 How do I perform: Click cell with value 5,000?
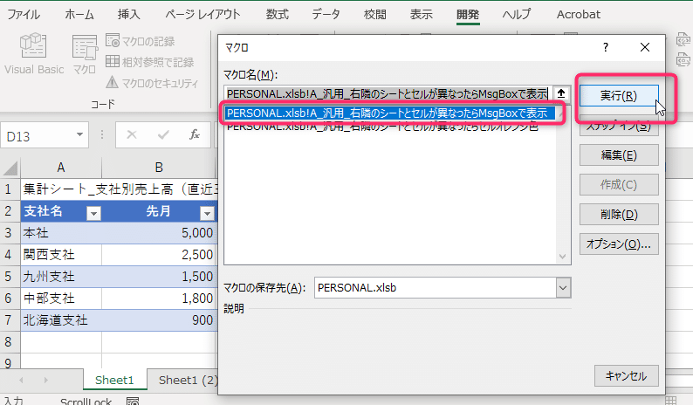[x=159, y=233]
